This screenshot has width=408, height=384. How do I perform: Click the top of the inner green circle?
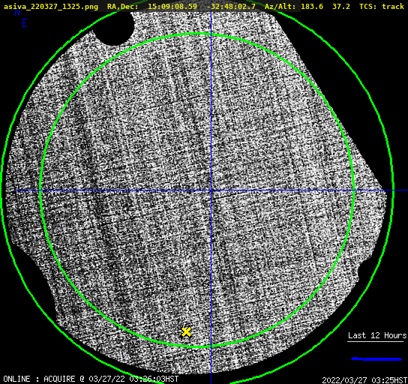pyautogui.click(x=197, y=34)
